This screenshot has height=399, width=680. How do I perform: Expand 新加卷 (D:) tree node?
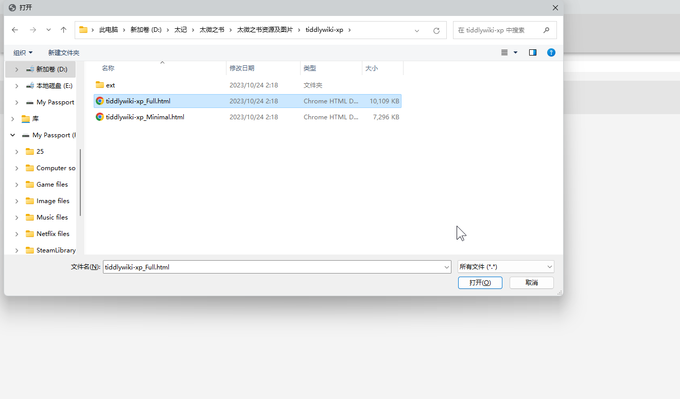click(x=17, y=69)
